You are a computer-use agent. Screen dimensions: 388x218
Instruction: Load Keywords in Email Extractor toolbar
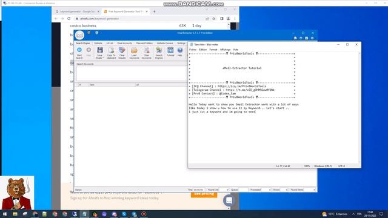pyautogui.click(x=134, y=53)
